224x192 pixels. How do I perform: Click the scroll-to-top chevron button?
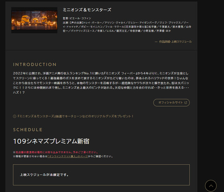(x=210, y=186)
